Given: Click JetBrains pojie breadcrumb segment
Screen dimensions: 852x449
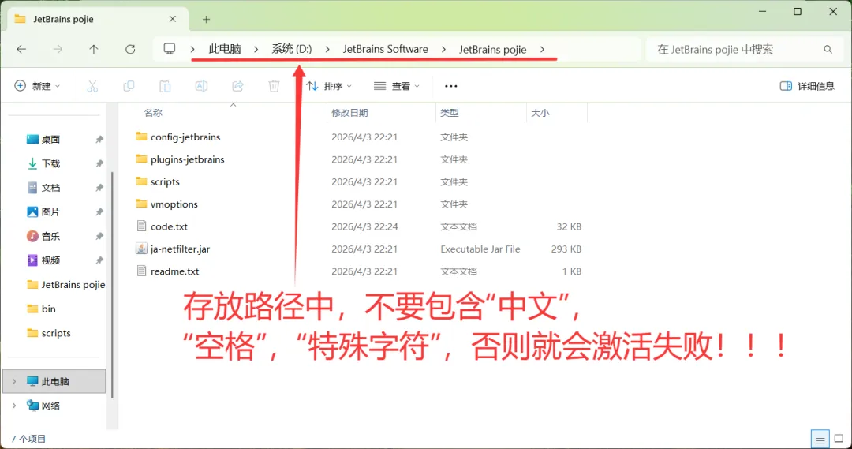Looking at the screenshot, I should click(x=493, y=49).
